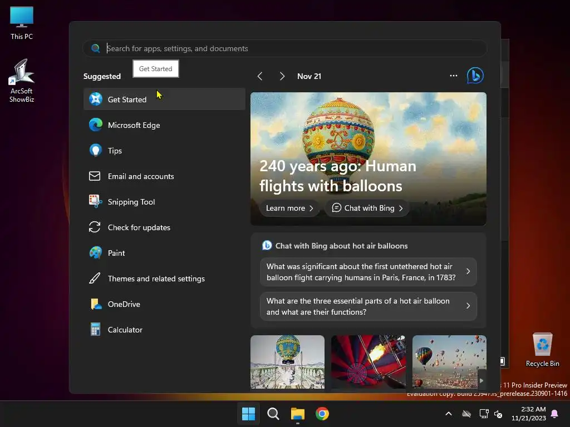
Task: Click the notification bell in the system tray
Action: [x=555, y=414]
